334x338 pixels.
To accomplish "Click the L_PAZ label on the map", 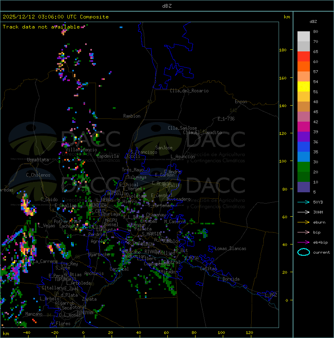I will tap(271, 295).
